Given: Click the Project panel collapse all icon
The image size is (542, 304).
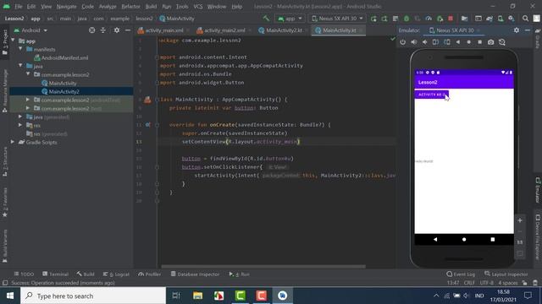Looking at the screenshot, I should [103, 30].
